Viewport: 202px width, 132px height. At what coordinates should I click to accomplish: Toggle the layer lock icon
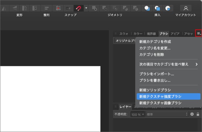click(198, 114)
